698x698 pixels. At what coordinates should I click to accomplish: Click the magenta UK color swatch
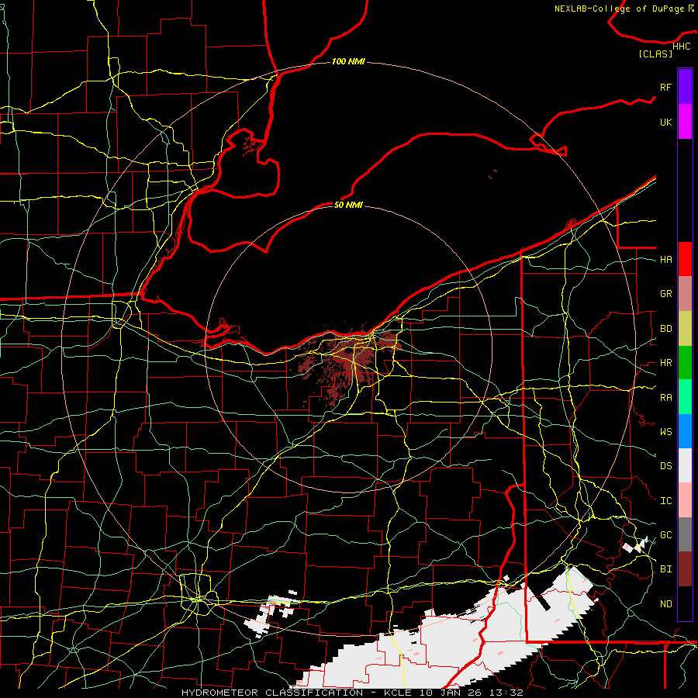(x=685, y=122)
